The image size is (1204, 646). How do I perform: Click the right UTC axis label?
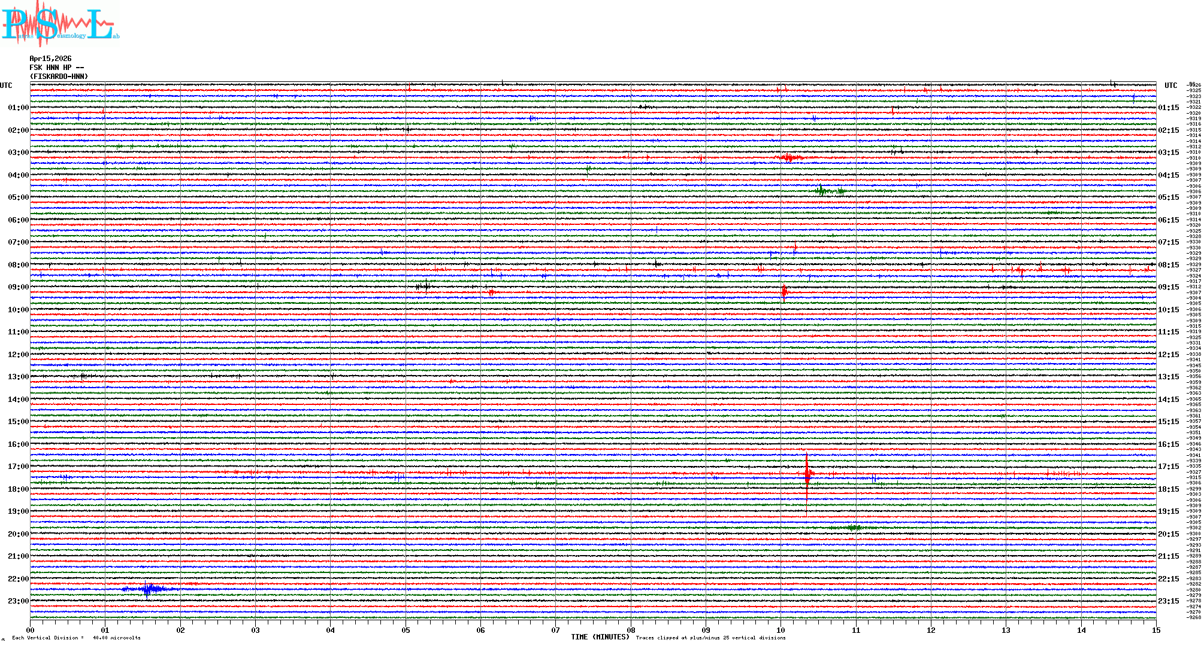click(1170, 86)
